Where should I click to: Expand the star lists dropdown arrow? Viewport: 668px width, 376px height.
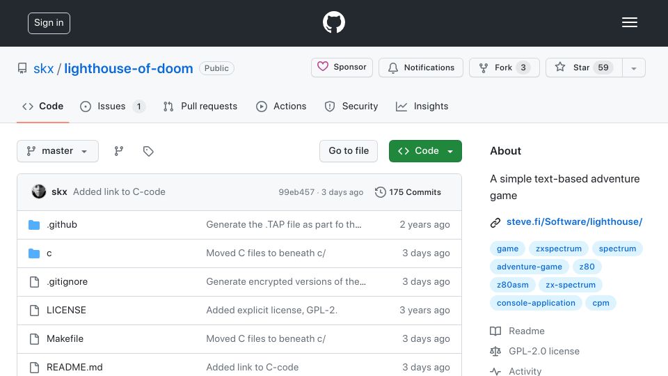[x=634, y=68]
